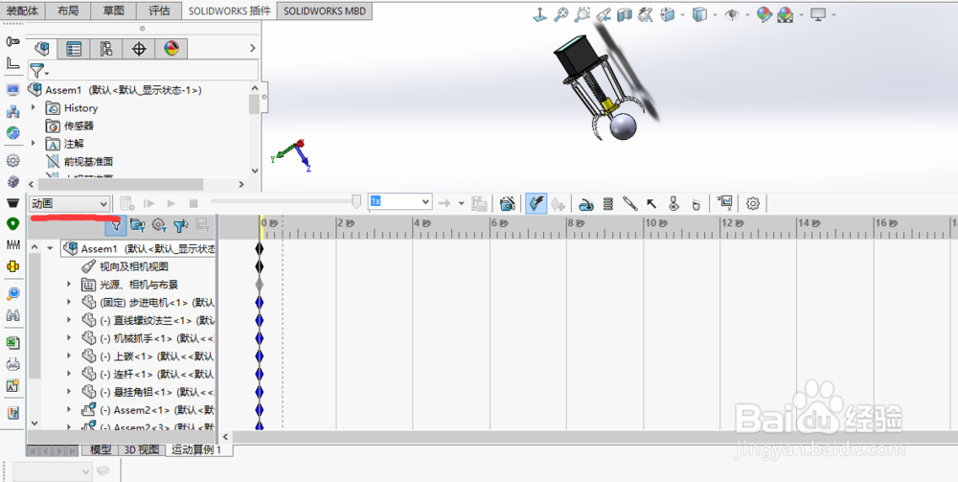Click Previous View icon

[604, 14]
